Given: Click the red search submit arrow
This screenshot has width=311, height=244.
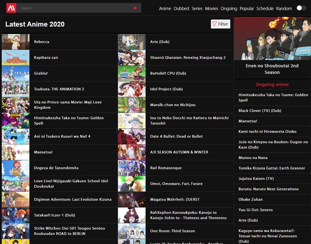Looking at the screenshot, I should point(135,8).
